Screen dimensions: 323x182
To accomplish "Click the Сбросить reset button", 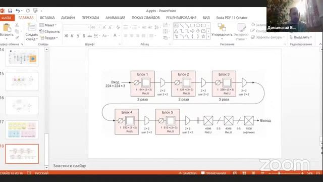I will 49,31.
